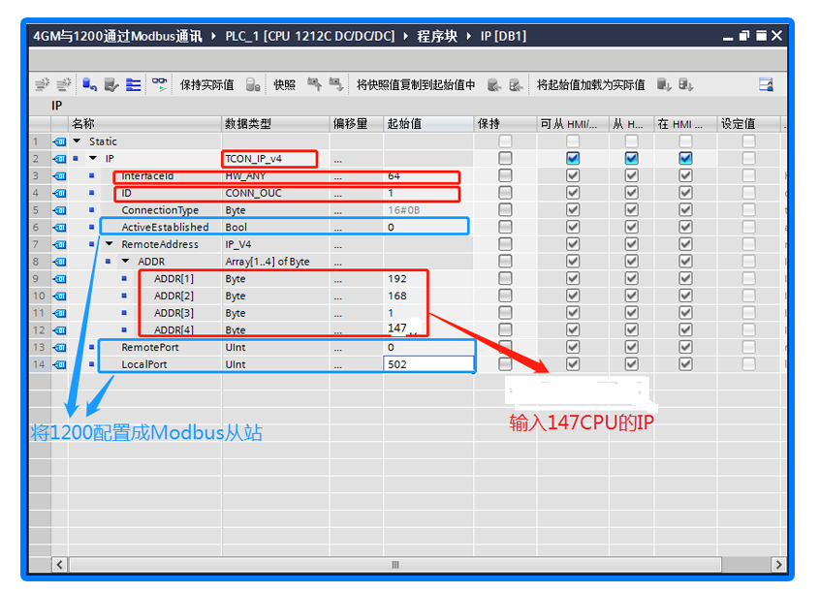Click the monitor all glasses icon

[x=160, y=84]
